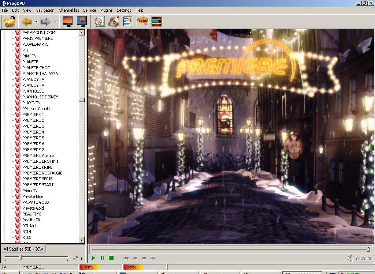Go back with the orange left arrow
The width and height of the screenshot is (375, 274).
27,22
